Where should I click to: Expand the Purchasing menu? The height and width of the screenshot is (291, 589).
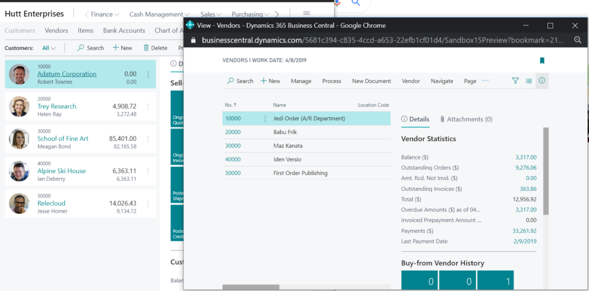(x=250, y=14)
